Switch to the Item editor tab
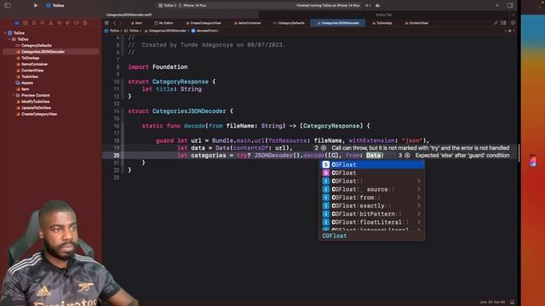The image size is (545, 306). pyautogui.click(x=136, y=23)
